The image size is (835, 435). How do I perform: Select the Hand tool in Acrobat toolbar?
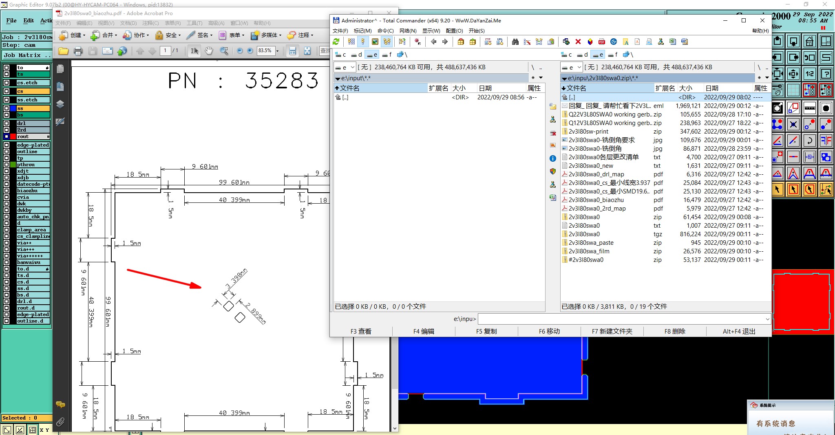point(209,51)
